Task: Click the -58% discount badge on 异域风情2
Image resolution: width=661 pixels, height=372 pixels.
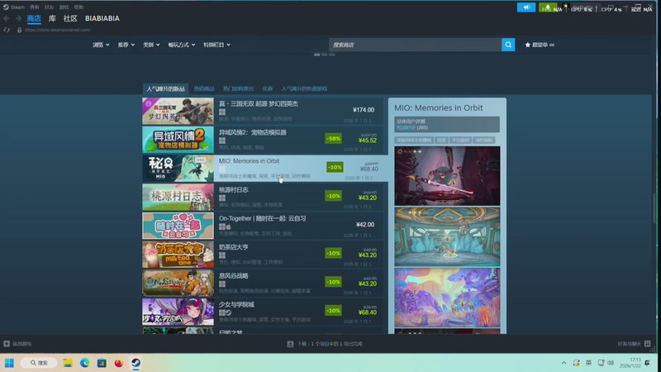Action: pyautogui.click(x=334, y=138)
